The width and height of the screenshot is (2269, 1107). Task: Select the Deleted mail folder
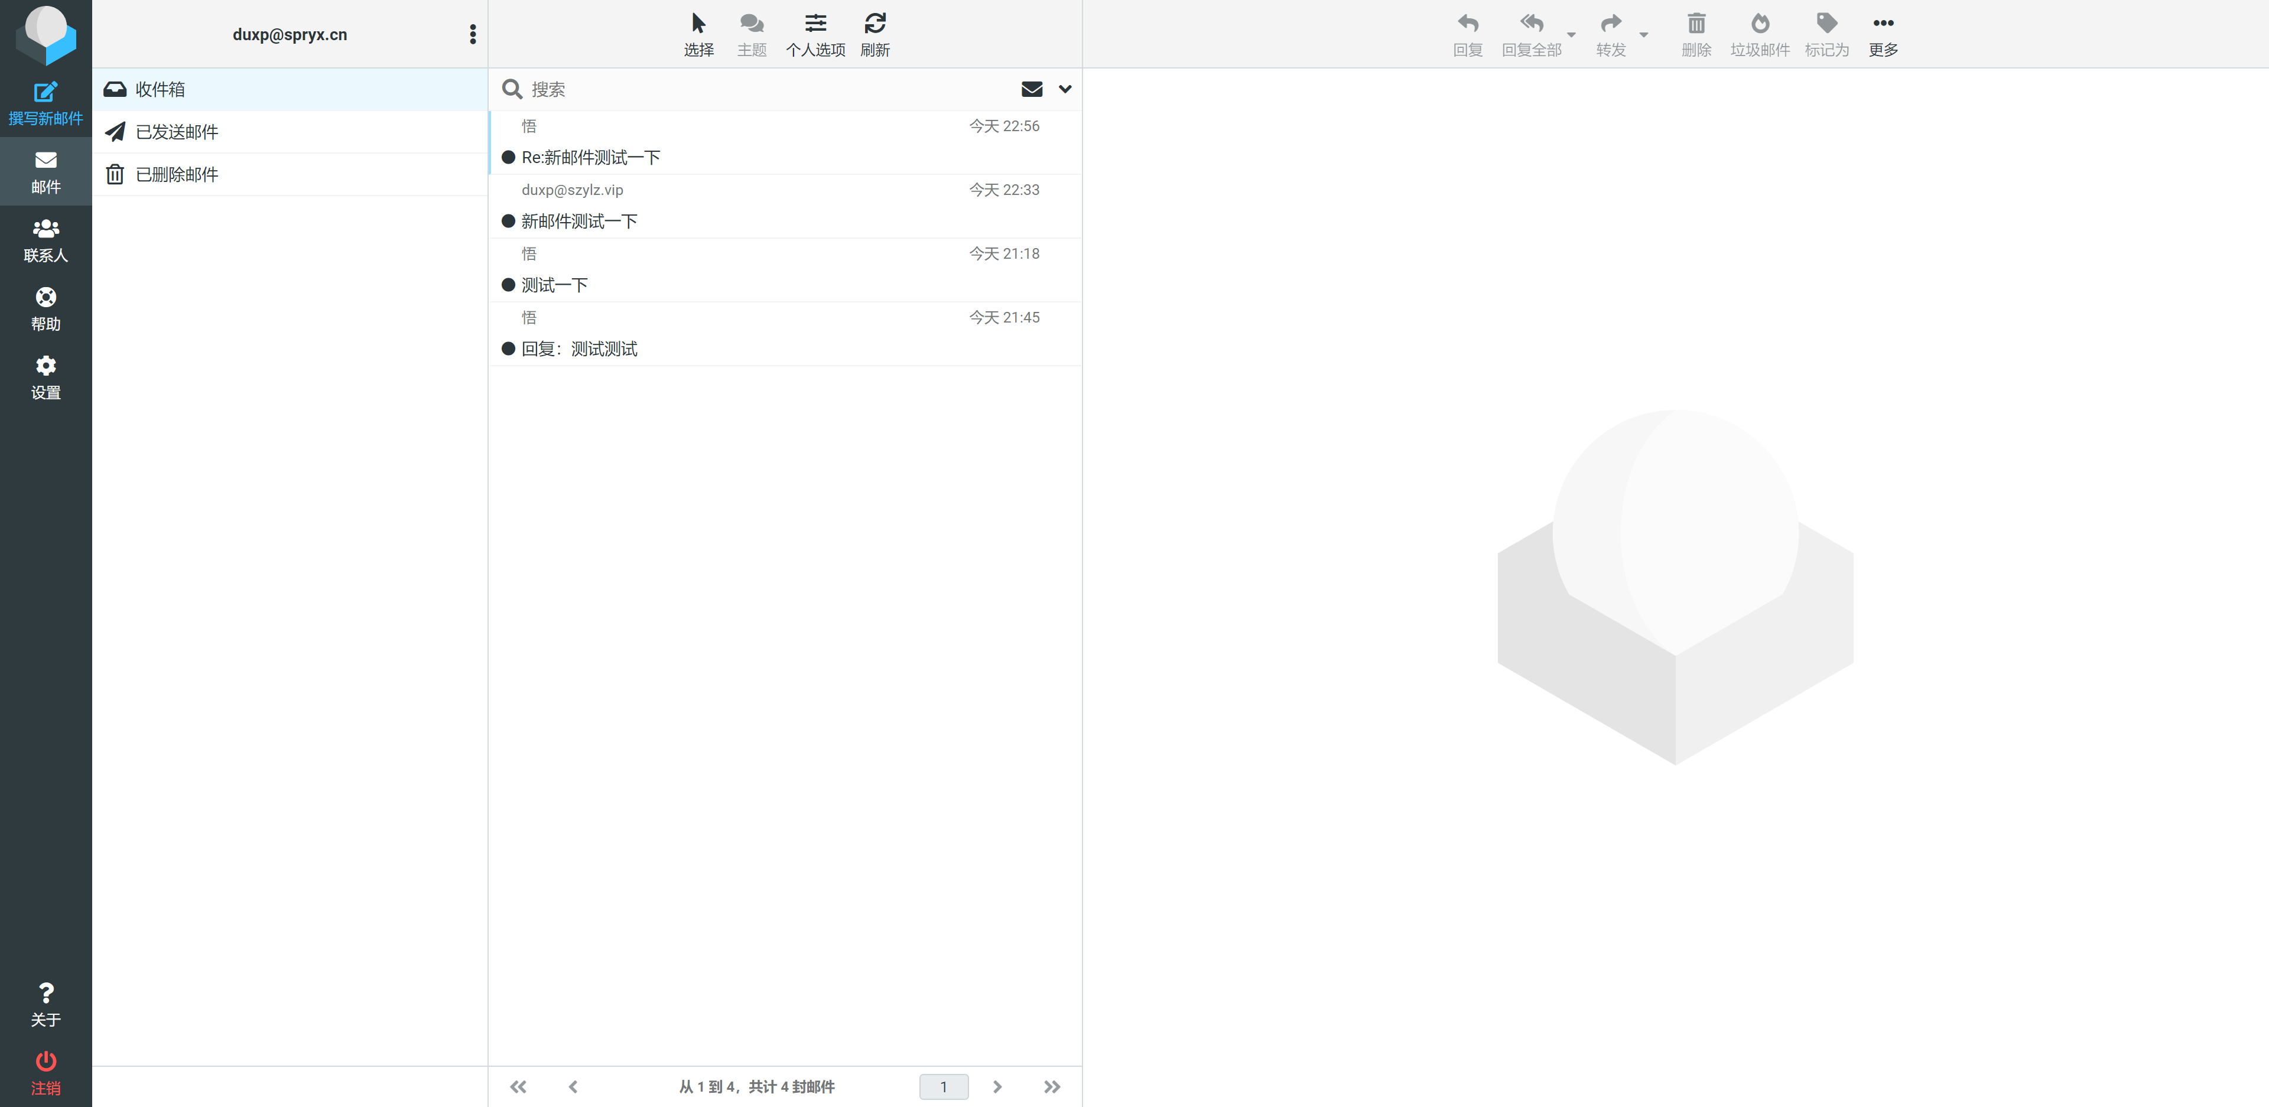pyautogui.click(x=177, y=174)
